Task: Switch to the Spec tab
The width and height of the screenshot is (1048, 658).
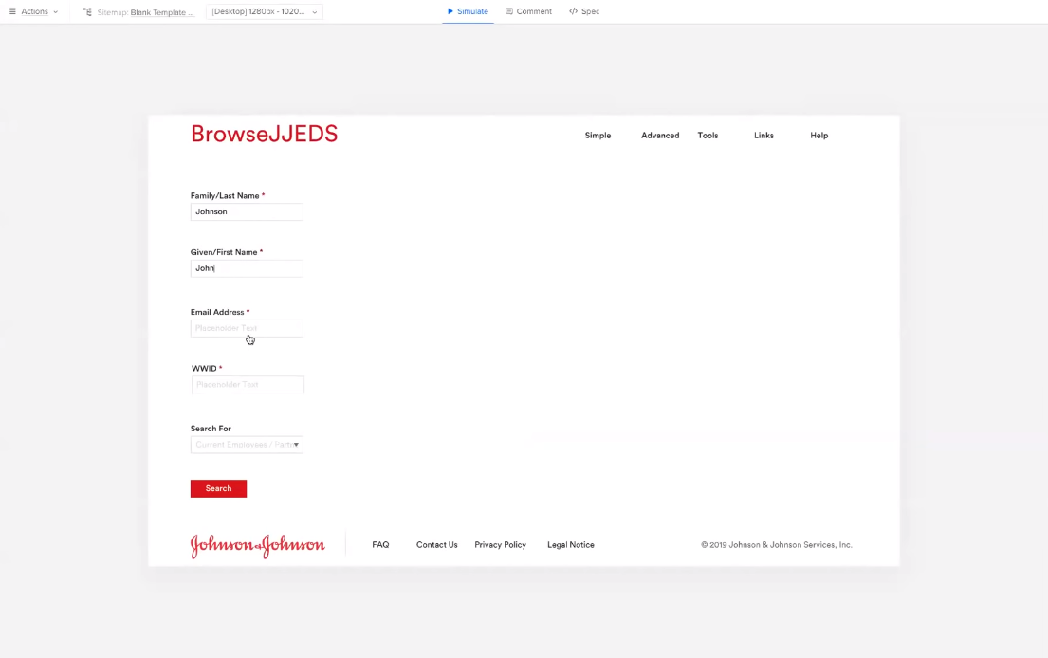Action: [584, 11]
